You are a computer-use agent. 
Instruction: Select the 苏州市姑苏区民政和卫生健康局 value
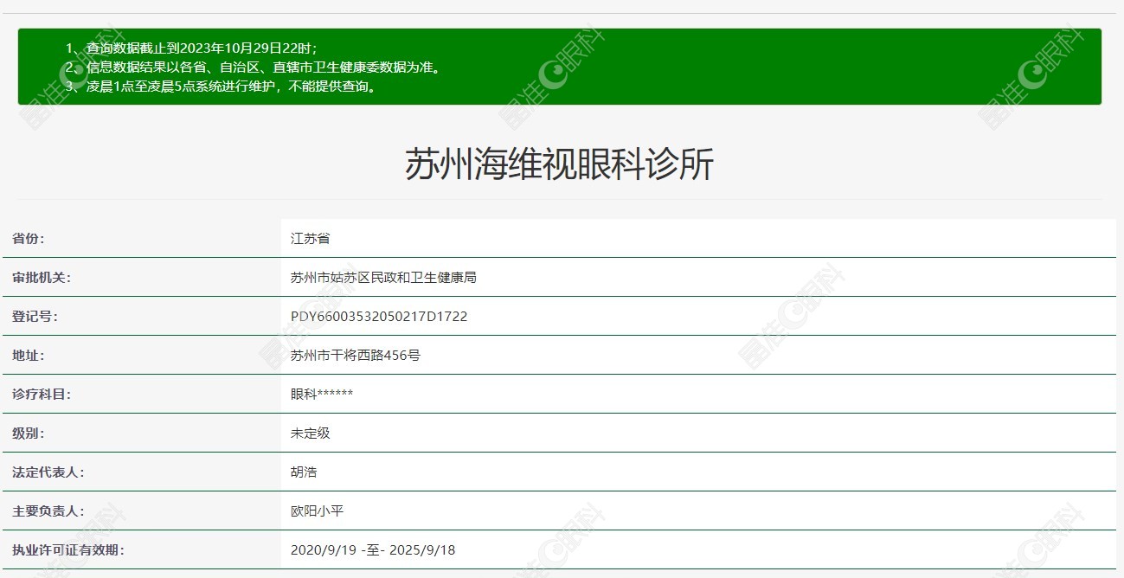pos(383,277)
